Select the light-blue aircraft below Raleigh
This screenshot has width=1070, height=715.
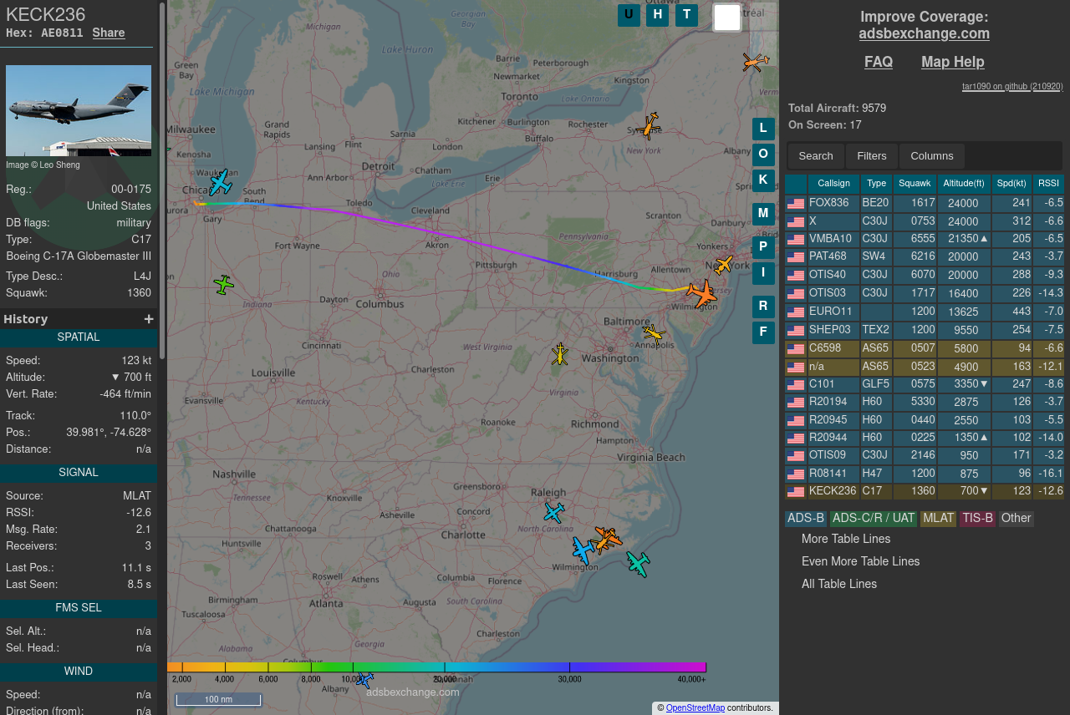(554, 512)
